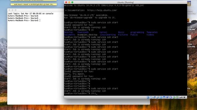
Task: Click the video capture icon in VirtualBox status bar
Action: pos(167,97)
